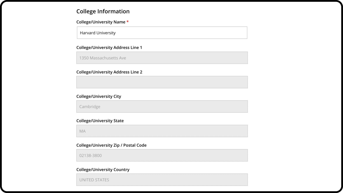The image size is (343, 193).
Task: Click the College/University Name label
Action: point(101,22)
